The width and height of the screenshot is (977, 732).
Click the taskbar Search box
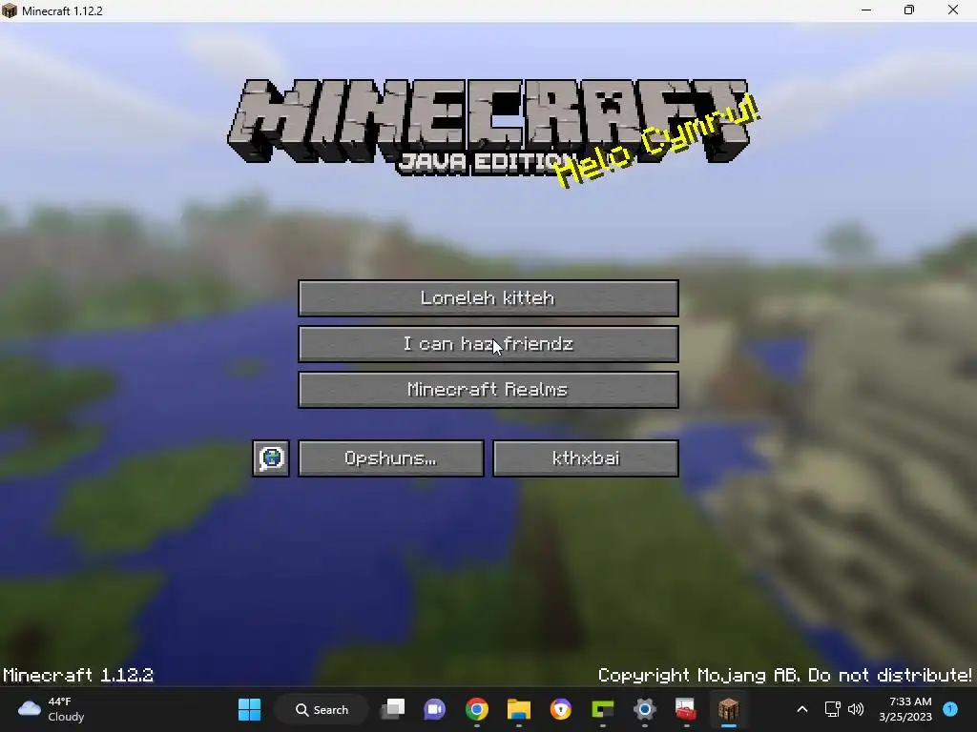[322, 709]
